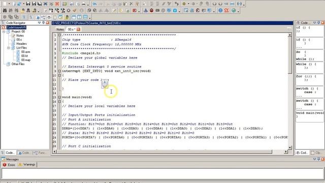Click the padlock icon in third toolbar
This screenshot has width=325, height=183.
pyautogui.click(x=67, y=17)
